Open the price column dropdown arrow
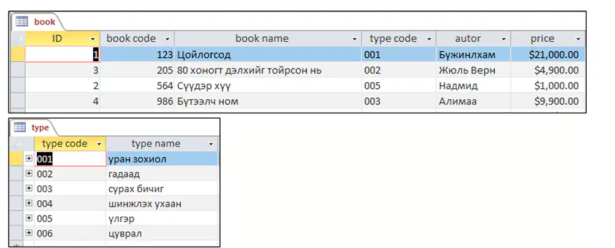 (x=578, y=39)
